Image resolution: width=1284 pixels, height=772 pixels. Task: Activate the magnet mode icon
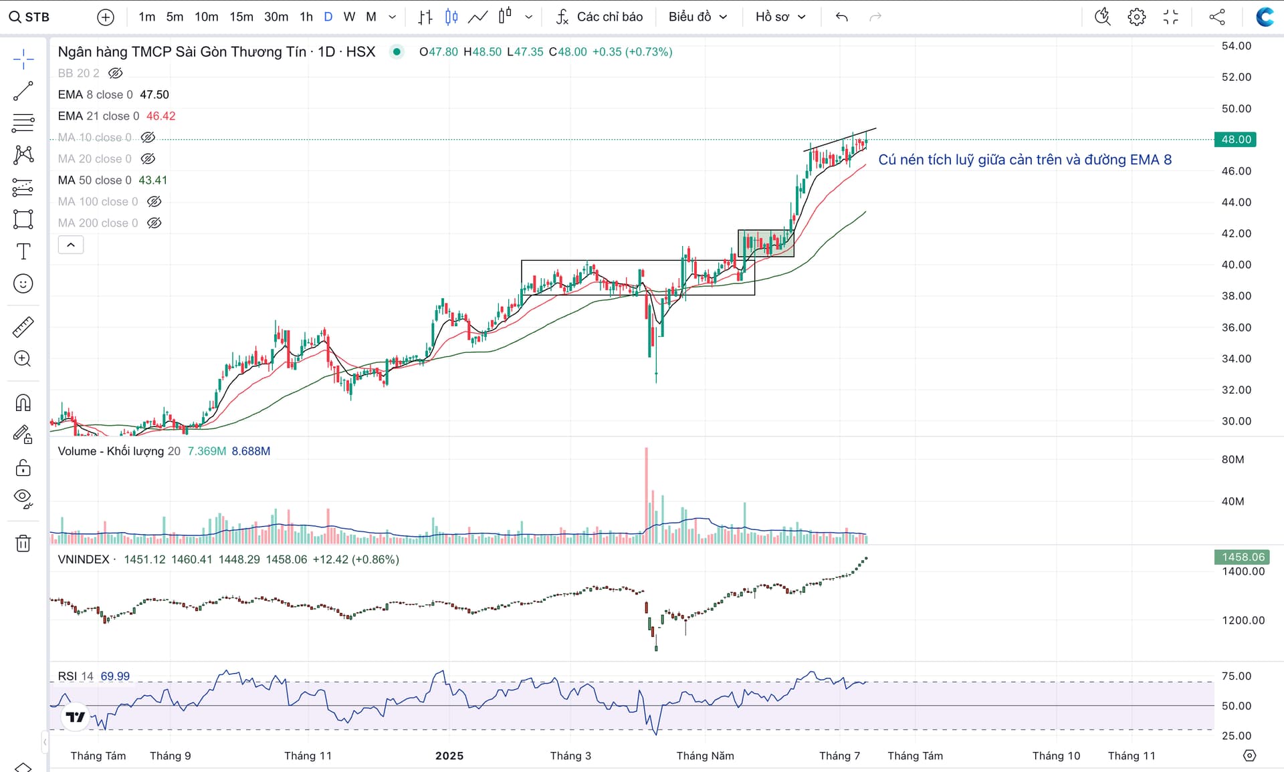[23, 402]
